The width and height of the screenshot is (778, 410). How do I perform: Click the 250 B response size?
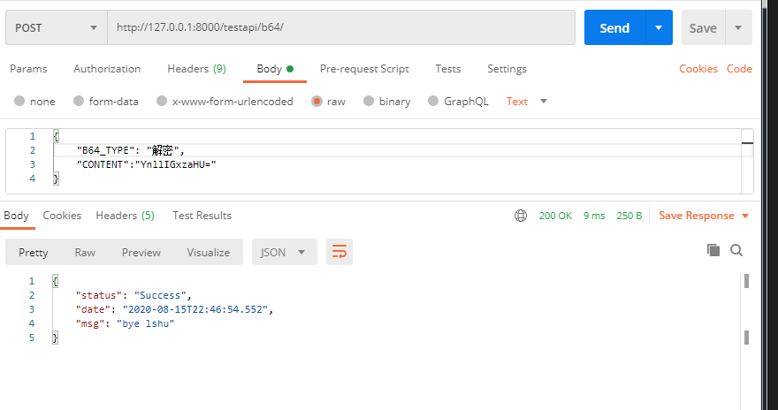point(629,216)
